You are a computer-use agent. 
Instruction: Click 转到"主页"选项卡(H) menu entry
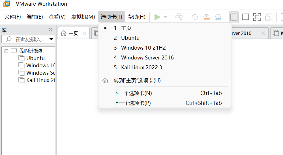point(137,81)
